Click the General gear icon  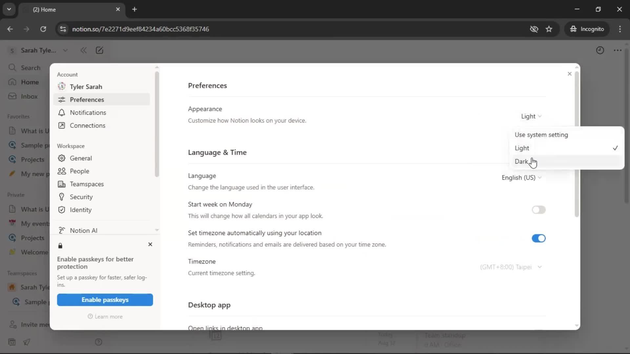point(61,158)
